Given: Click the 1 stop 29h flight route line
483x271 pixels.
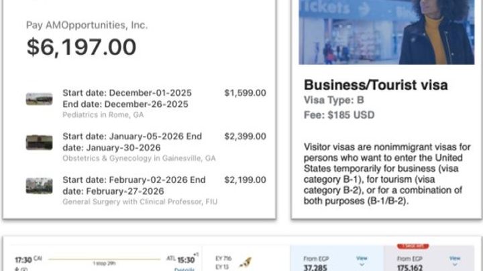Looking at the screenshot, I should (104, 261).
